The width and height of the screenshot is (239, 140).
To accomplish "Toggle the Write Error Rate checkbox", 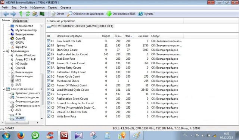I will [x=49, y=116].
